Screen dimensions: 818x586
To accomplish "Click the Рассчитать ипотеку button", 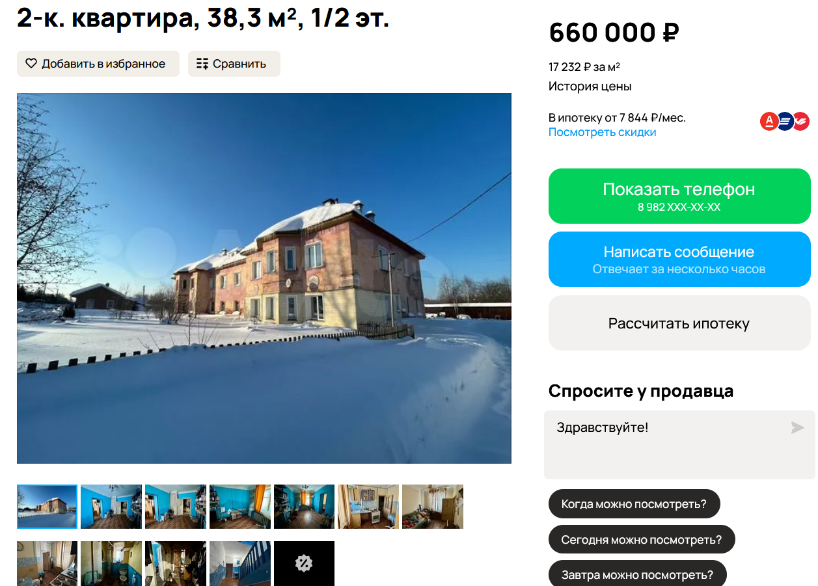I will (679, 323).
